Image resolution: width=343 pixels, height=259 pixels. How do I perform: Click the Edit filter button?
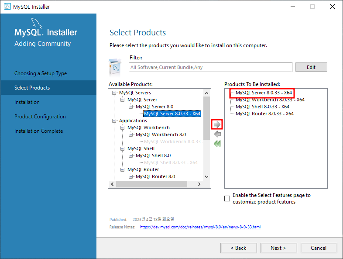tap(311, 67)
